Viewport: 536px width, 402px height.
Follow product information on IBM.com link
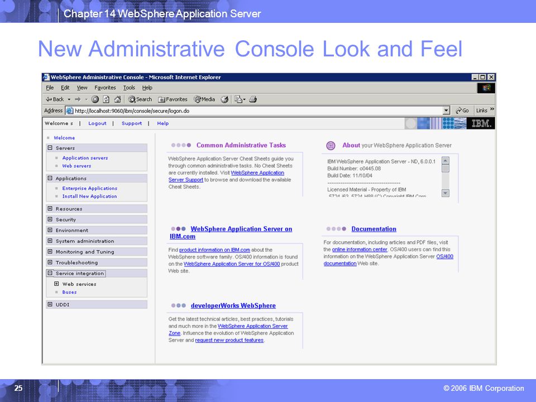point(214,250)
